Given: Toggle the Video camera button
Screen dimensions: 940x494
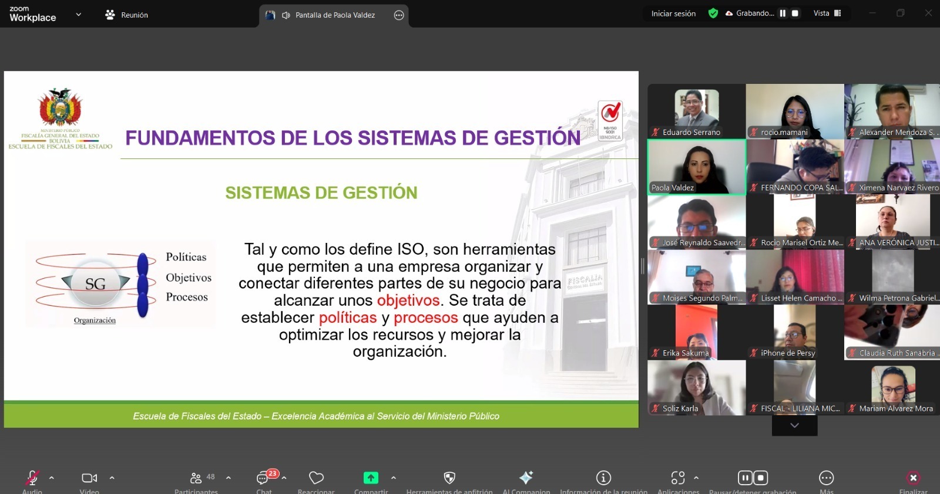Looking at the screenshot, I should coord(89,478).
